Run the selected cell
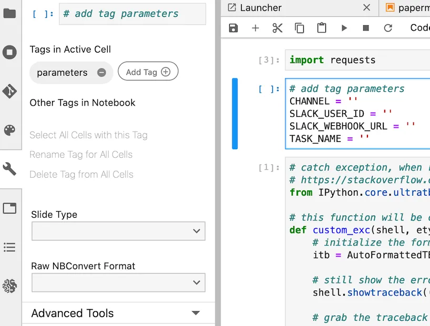430x326 pixels. click(x=344, y=28)
